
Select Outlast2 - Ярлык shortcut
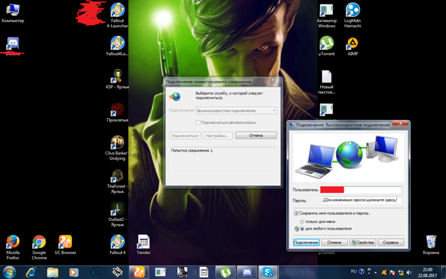(x=117, y=214)
